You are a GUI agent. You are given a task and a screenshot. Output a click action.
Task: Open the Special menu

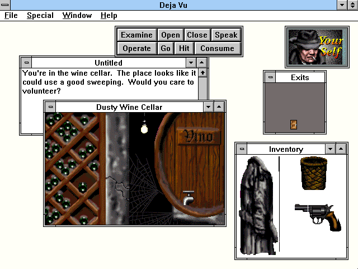click(x=40, y=15)
